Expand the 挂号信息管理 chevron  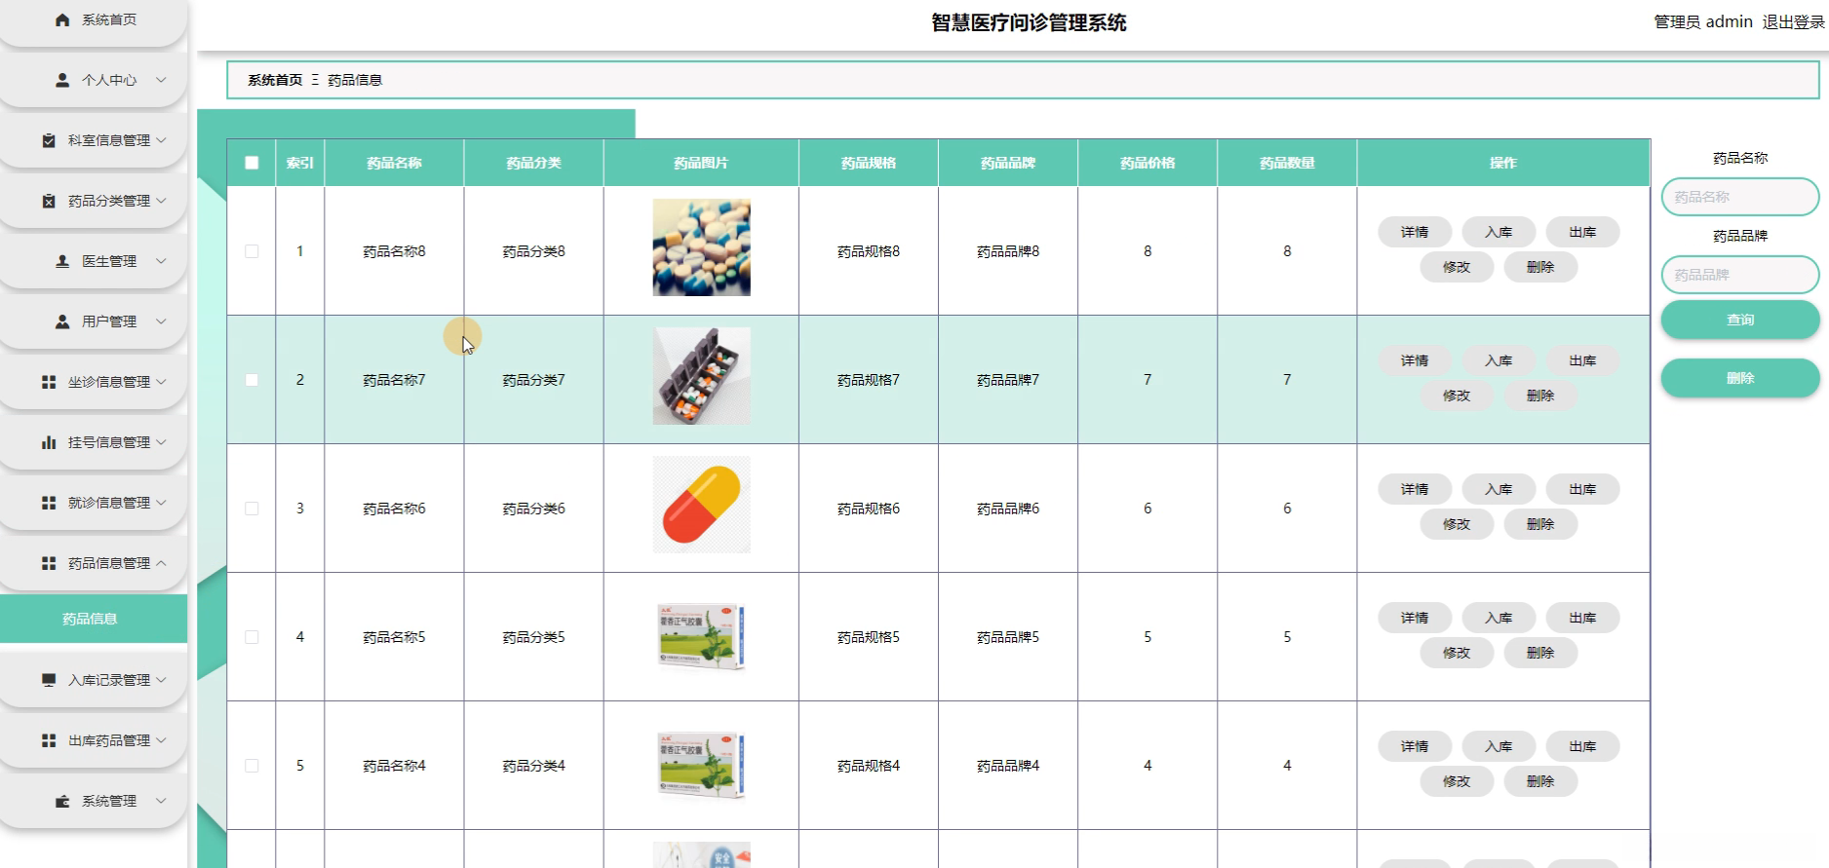(x=161, y=442)
